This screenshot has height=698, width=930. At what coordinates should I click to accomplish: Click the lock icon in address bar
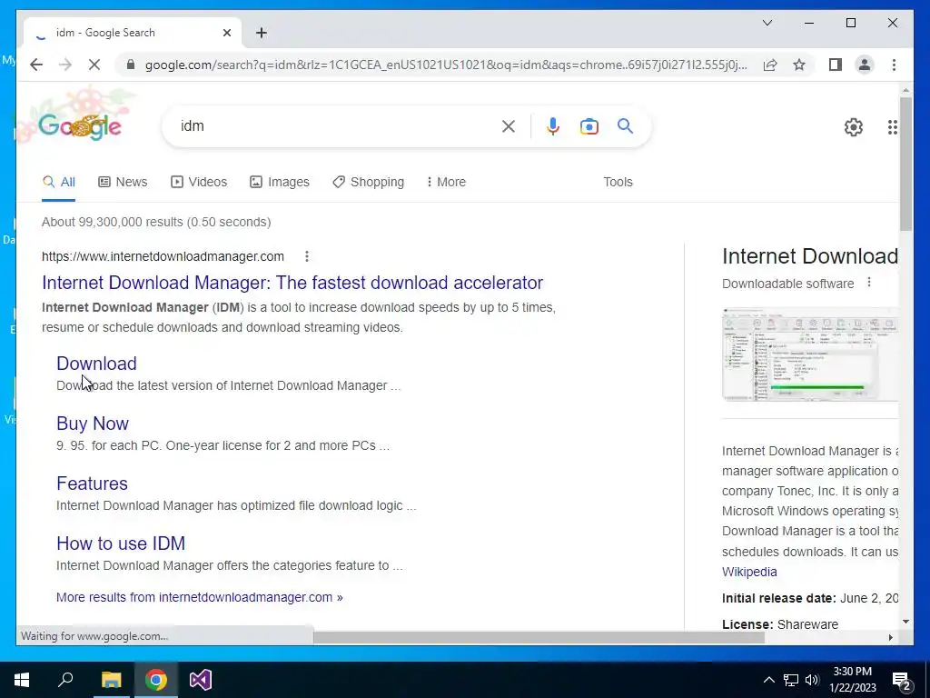[x=131, y=65]
